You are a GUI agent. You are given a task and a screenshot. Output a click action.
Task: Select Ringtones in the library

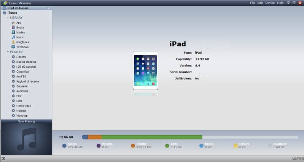[x=22, y=42]
